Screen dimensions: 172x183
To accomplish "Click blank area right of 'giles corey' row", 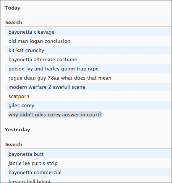I will 102,105.
